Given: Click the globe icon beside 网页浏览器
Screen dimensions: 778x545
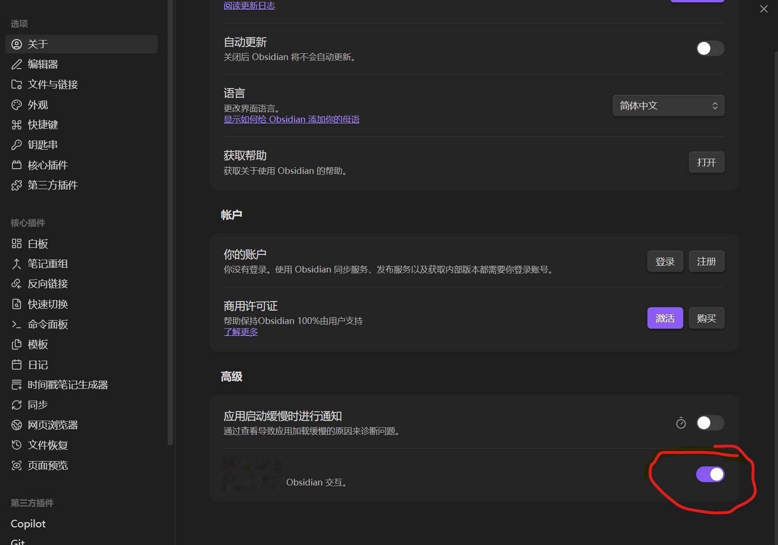Looking at the screenshot, I should pos(17,425).
